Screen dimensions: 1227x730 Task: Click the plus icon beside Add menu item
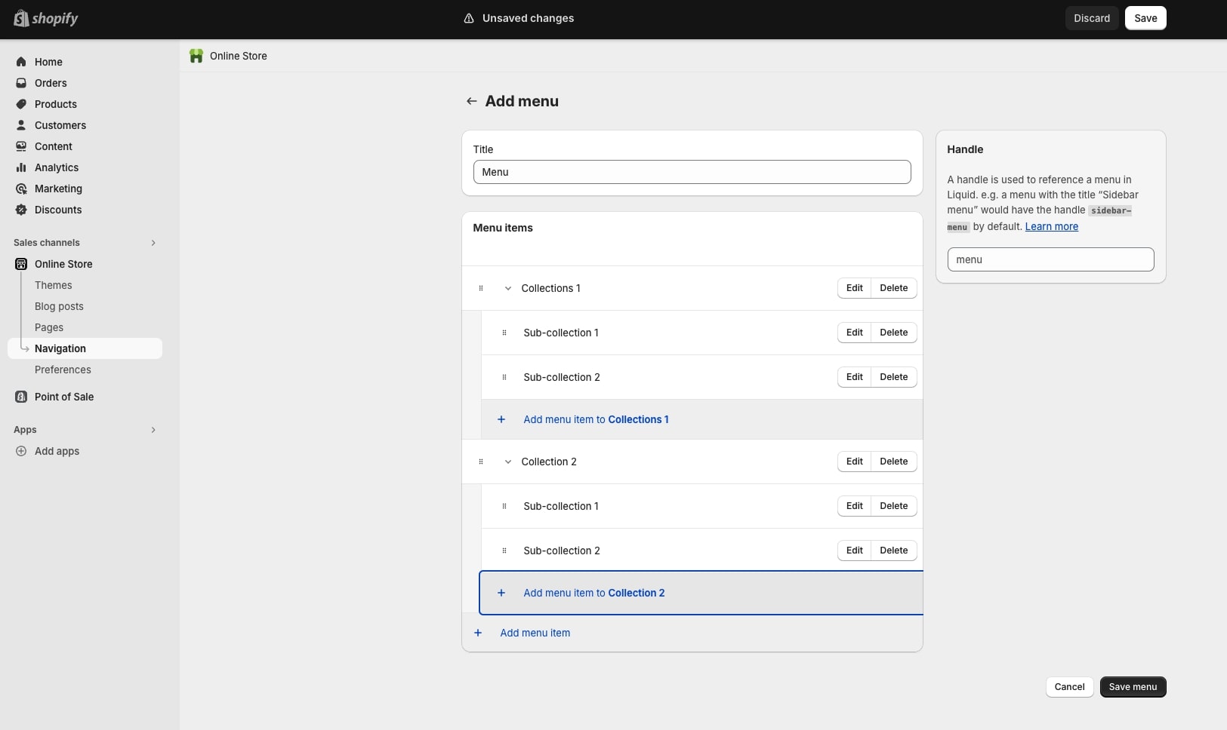478,633
